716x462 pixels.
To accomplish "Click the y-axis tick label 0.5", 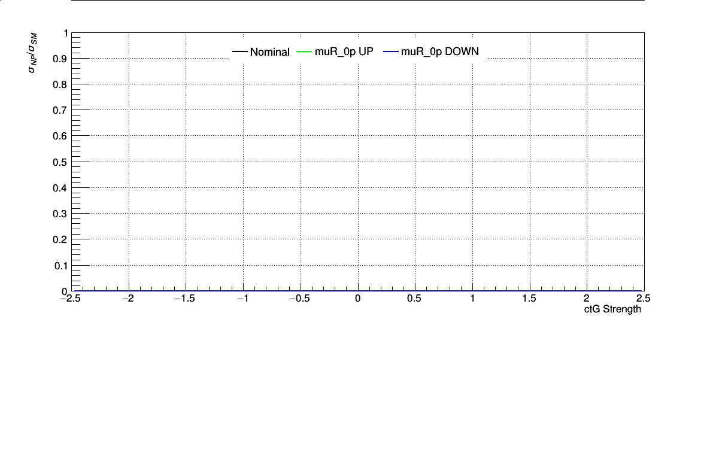I will click(60, 163).
